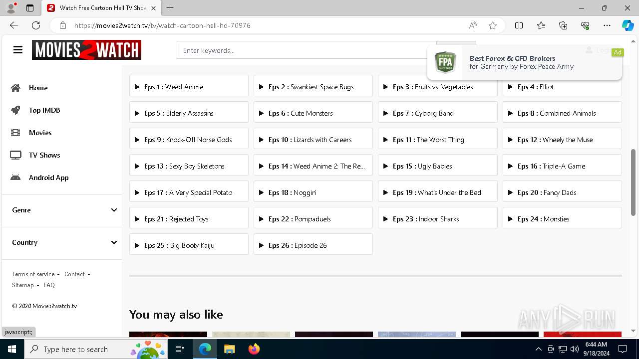Open Copilot sidebar icon

(628, 25)
